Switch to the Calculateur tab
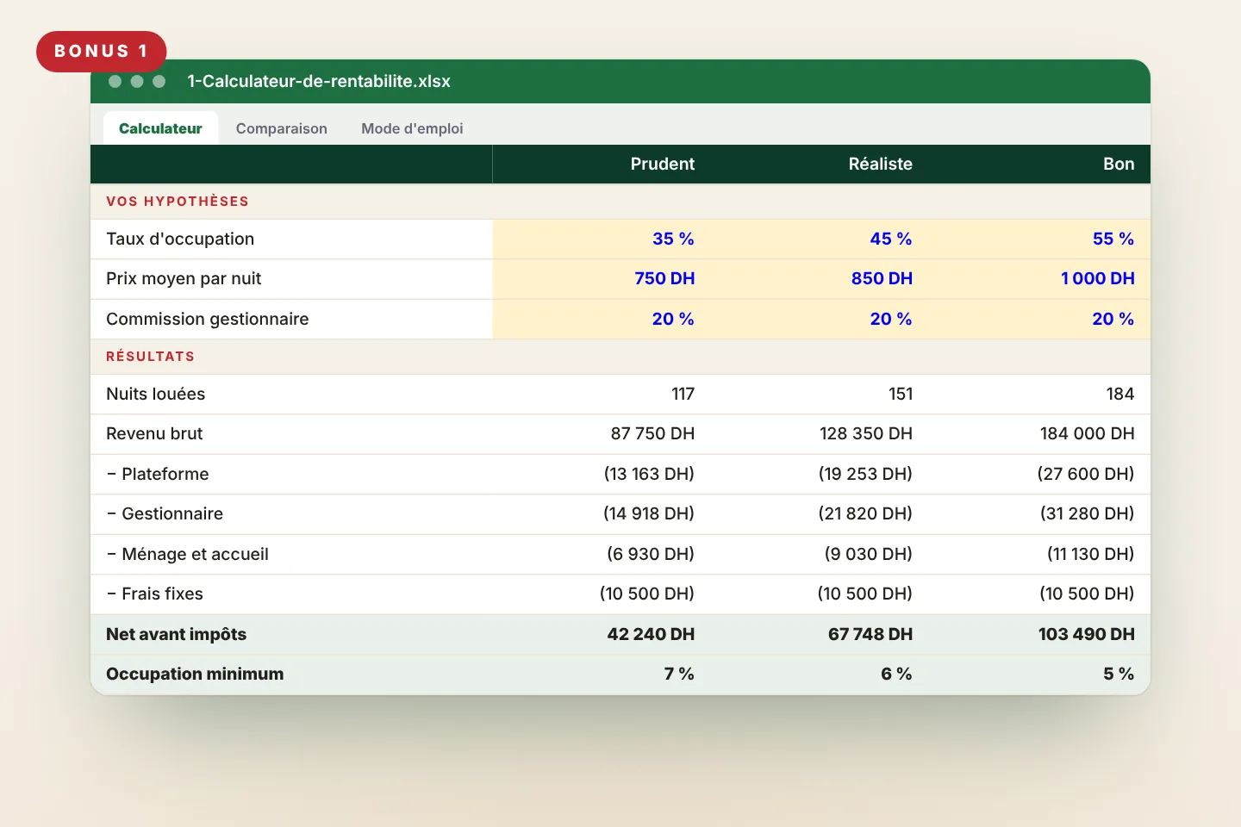 pyautogui.click(x=160, y=128)
